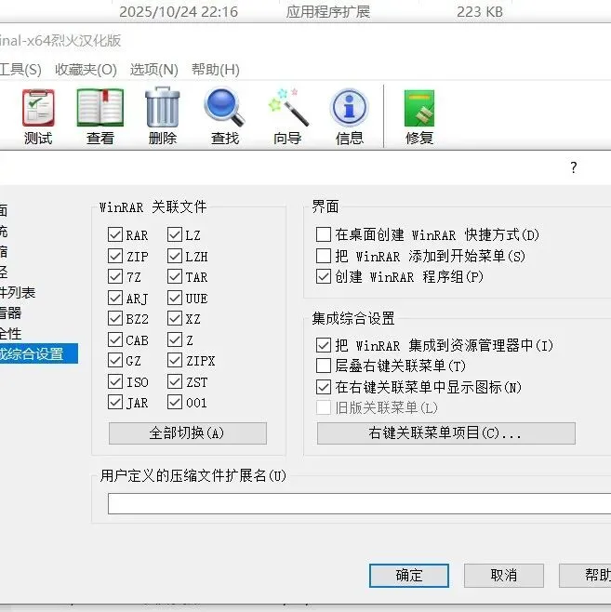Open the 信息 info icon

pyautogui.click(x=349, y=107)
